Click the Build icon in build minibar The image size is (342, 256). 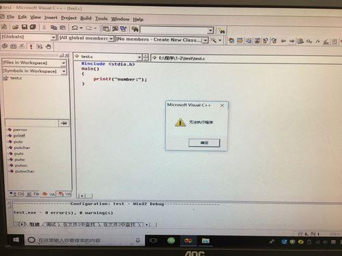[x=14, y=46]
